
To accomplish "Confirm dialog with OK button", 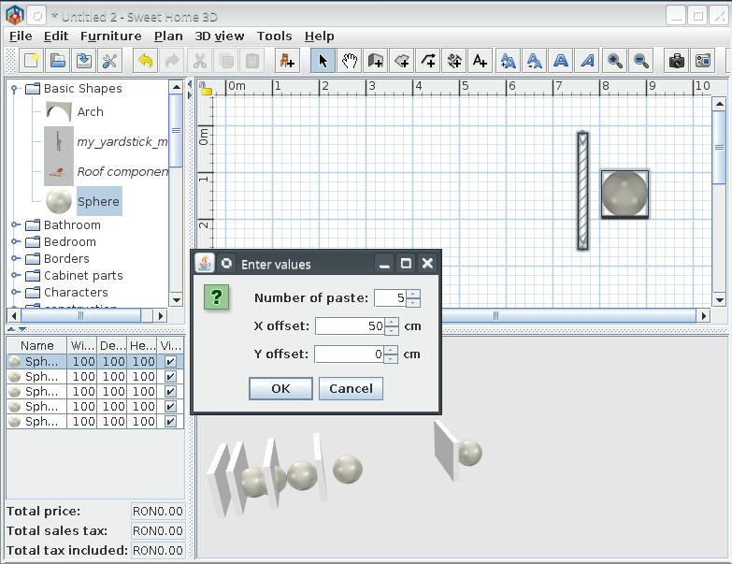I will point(280,389).
